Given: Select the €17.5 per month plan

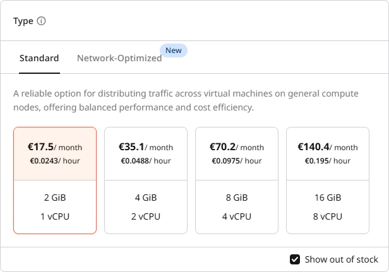Looking at the screenshot, I should 55,180.
